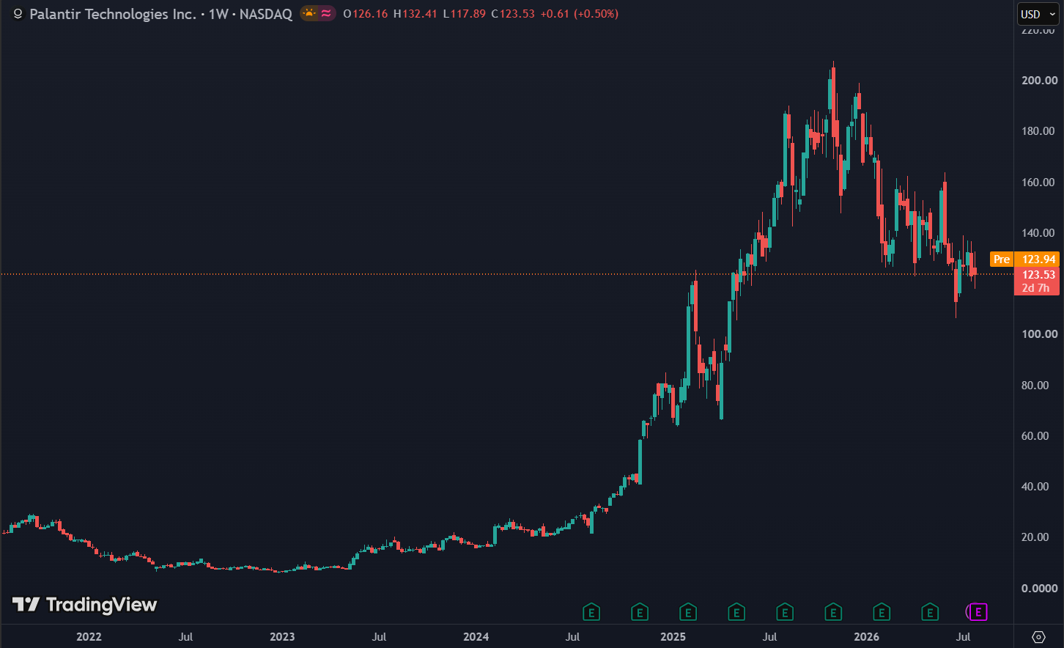Click the Jul label between 2023 and 2024
Image resolution: width=1064 pixels, height=648 pixels.
pyautogui.click(x=379, y=636)
